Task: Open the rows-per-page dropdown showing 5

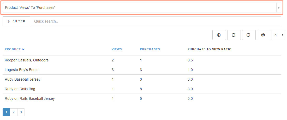Action: click(278, 35)
